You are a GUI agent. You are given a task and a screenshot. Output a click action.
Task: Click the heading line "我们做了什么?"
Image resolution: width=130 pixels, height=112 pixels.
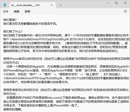pyautogui.click(x=13, y=32)
